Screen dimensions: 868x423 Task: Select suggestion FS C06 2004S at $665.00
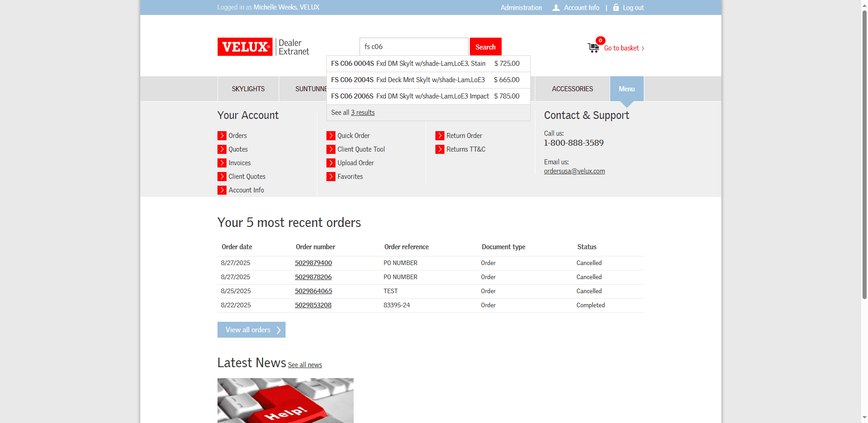[x=429, y=80]
